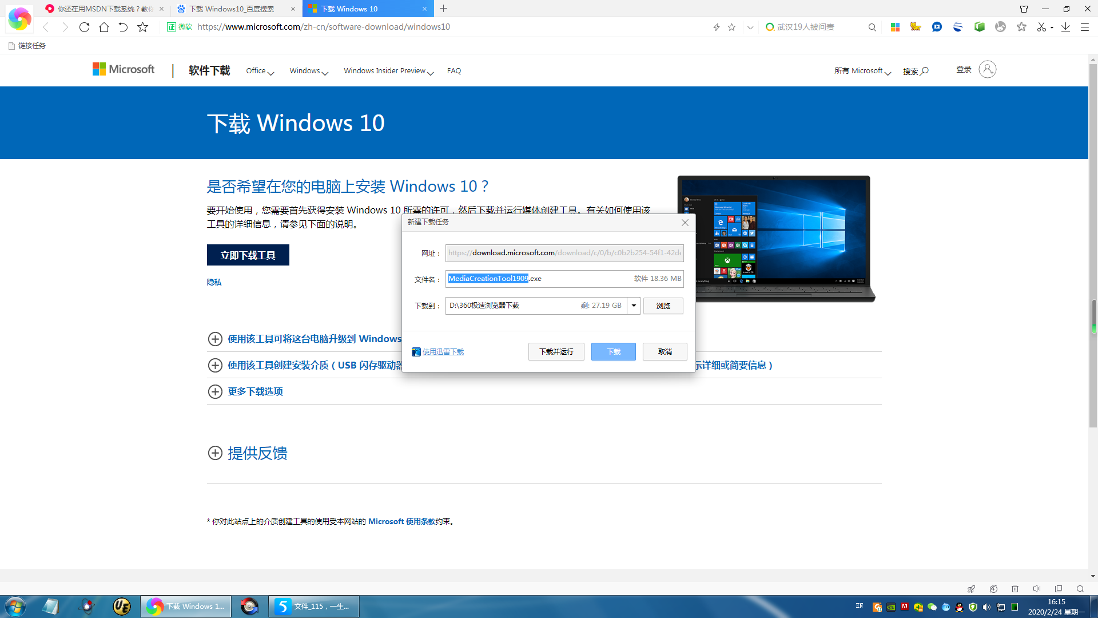The image size is (1098, 618).
Task: Click the undo closed tab icon
Action: coord(123,27)
